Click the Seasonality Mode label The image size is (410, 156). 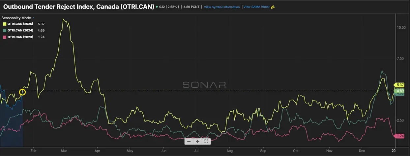coord(16,18)
